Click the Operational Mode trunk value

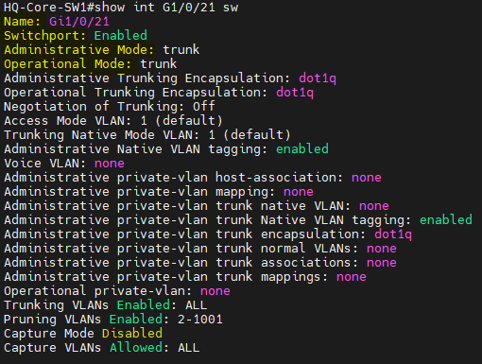159,64
